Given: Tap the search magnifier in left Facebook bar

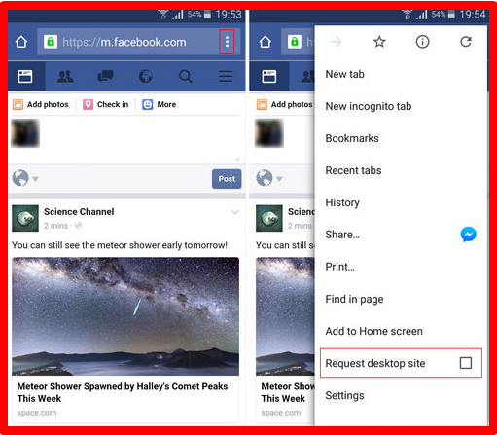Looking at the screenshot, I should coord(186,77).
